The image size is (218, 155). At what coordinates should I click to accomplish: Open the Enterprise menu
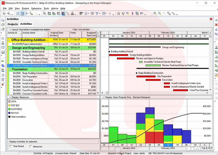(36, 8)
